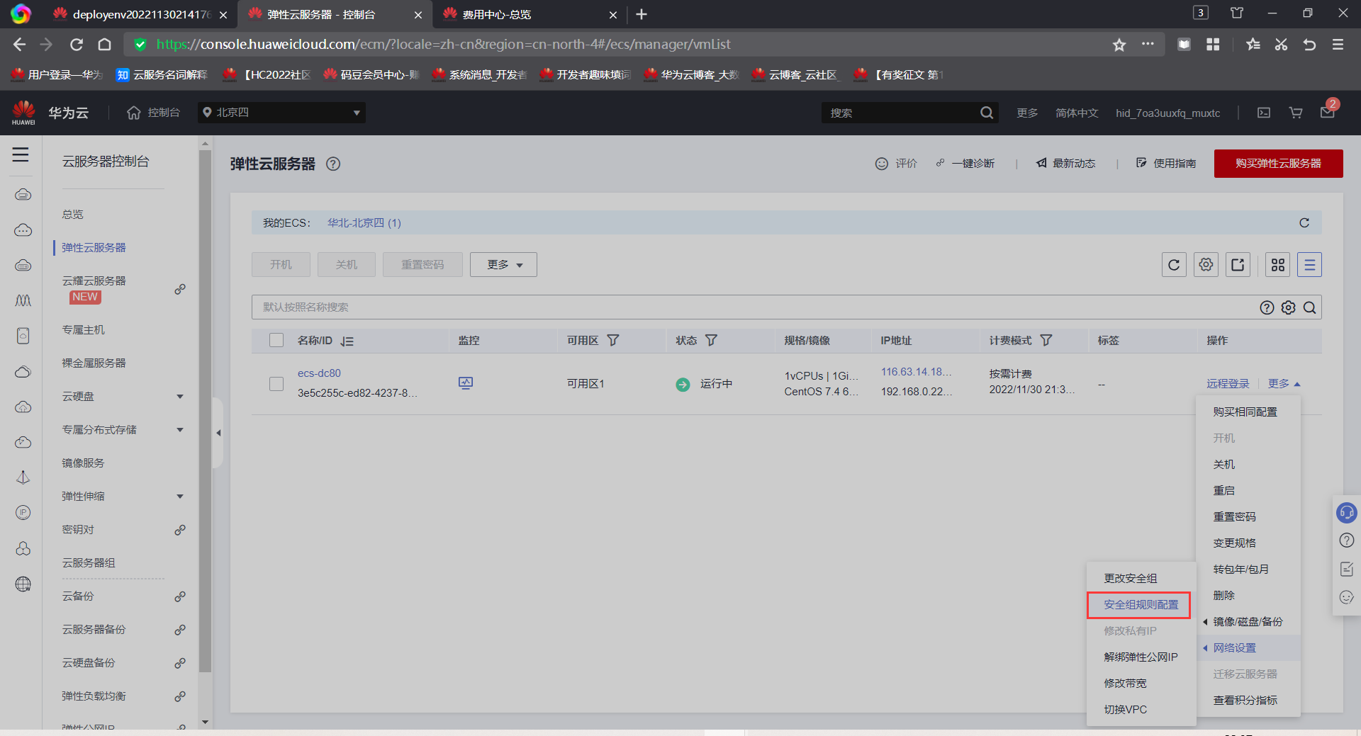Expand the 镜像/磁盘/备份 submenu
This screenshot has width=1361, height=736.
(x=1248, y=622)
